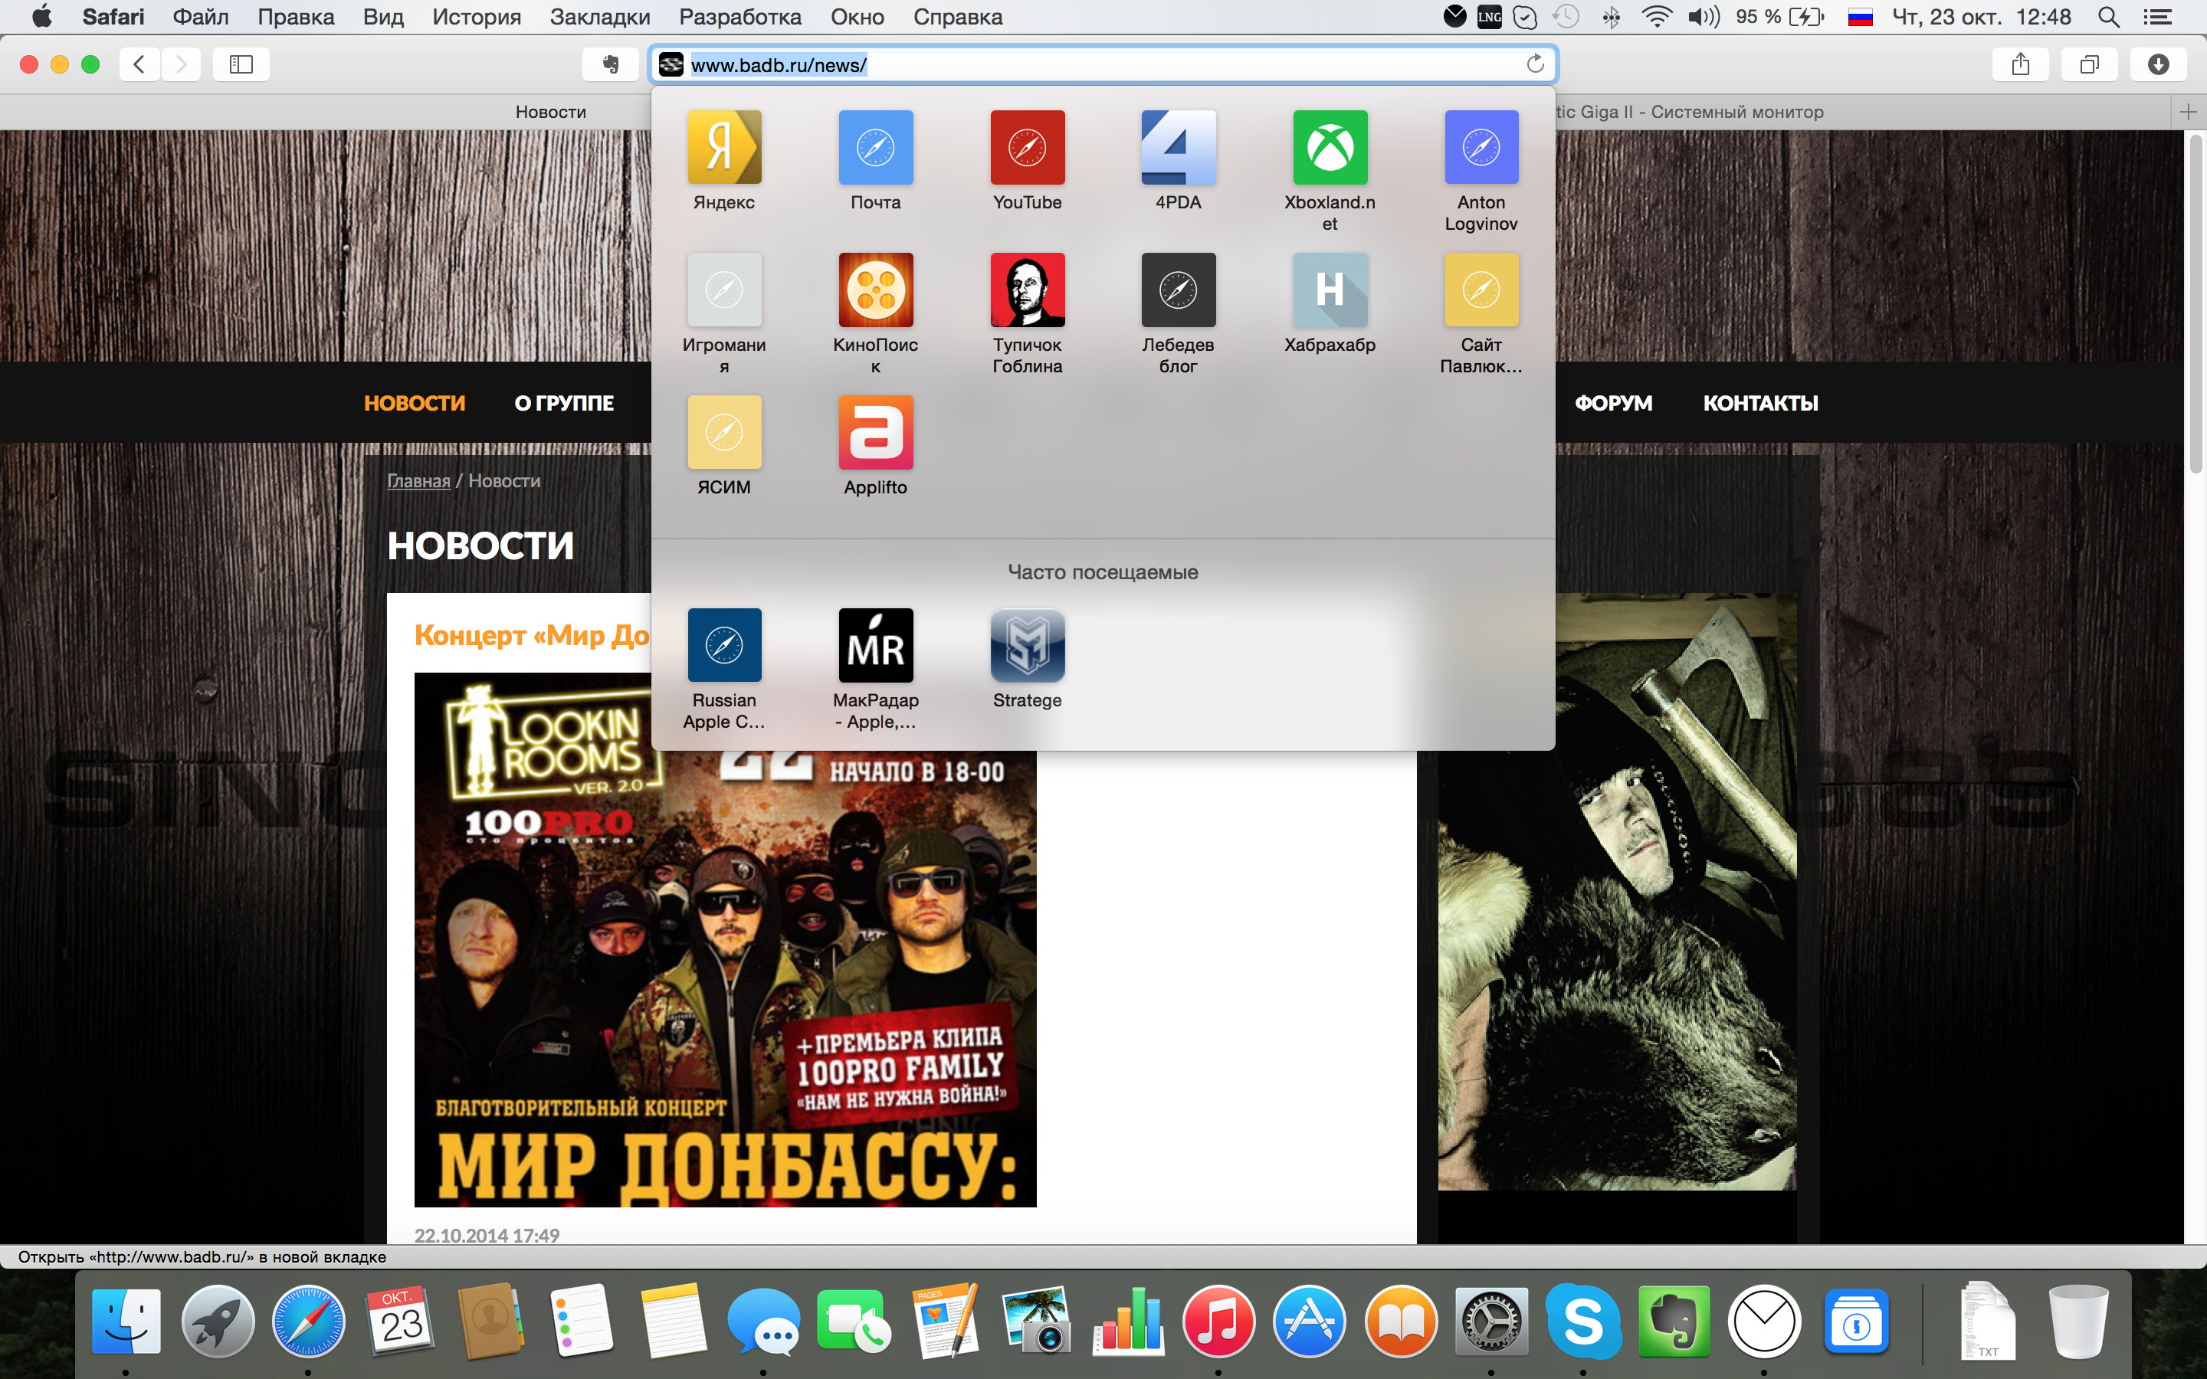Open the Яндекс favorite
The image size is (2207, 1379).
tap(724, 147)
